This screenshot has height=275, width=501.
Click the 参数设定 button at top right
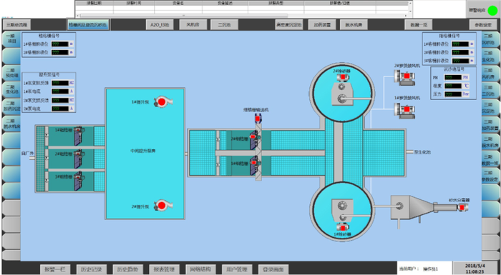[483, 24]
